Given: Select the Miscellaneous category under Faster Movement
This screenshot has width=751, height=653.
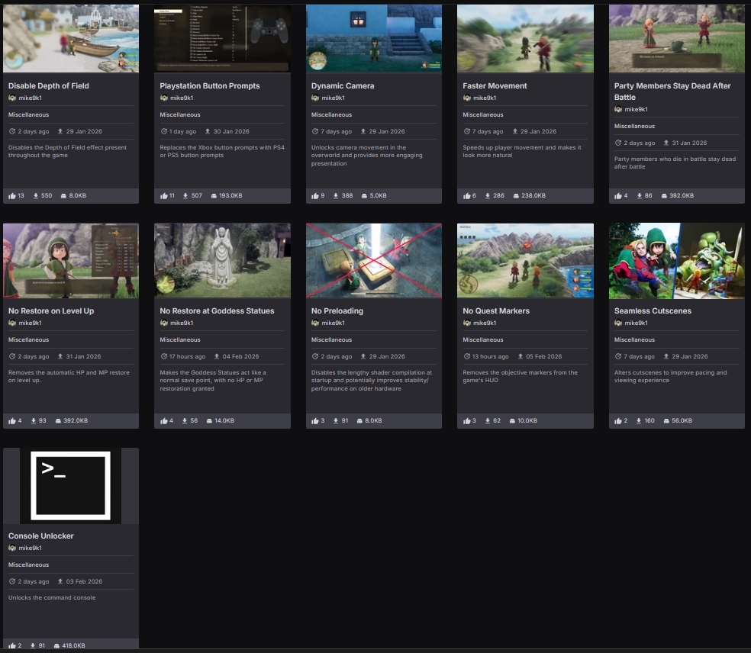Looking at the screenshot, I should (482, 114).
